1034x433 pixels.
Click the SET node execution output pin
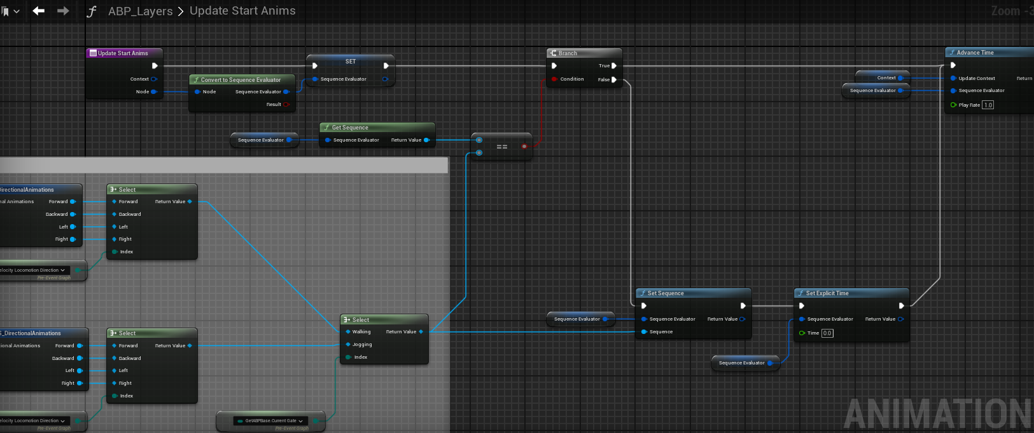pyautogui.click(x=386, y=65)
